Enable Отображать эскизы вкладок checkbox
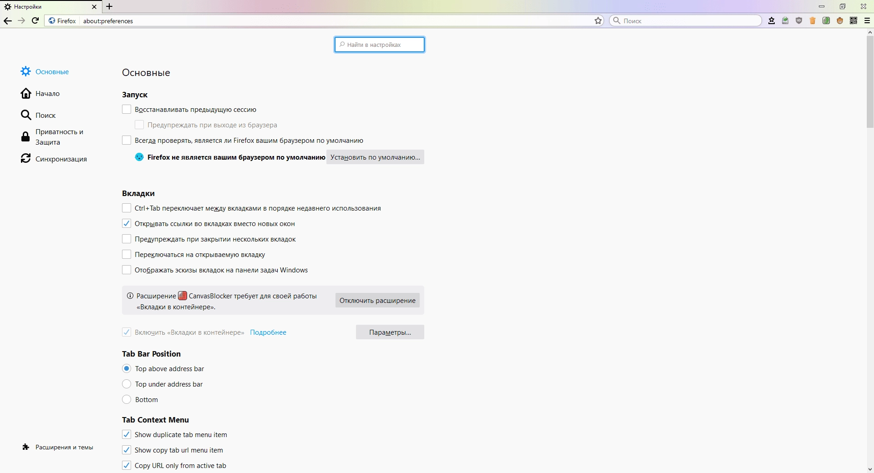 [127, 270]
